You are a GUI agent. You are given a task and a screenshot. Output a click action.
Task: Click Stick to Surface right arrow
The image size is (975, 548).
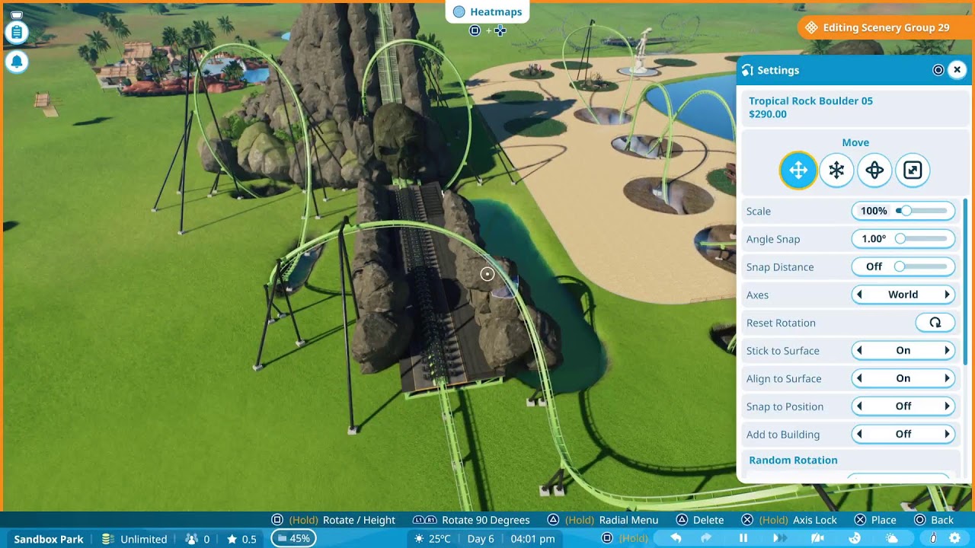(947, 350)
